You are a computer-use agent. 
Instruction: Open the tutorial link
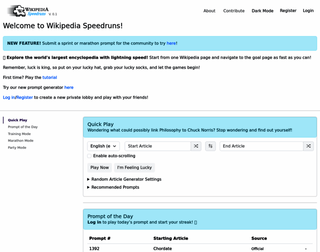click(50, 77)
